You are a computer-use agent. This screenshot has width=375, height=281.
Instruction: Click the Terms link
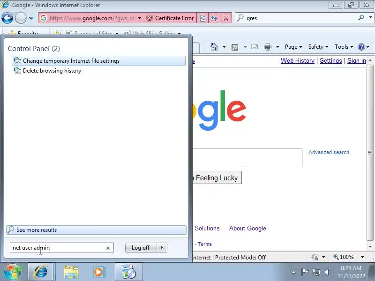coord(204,244)
